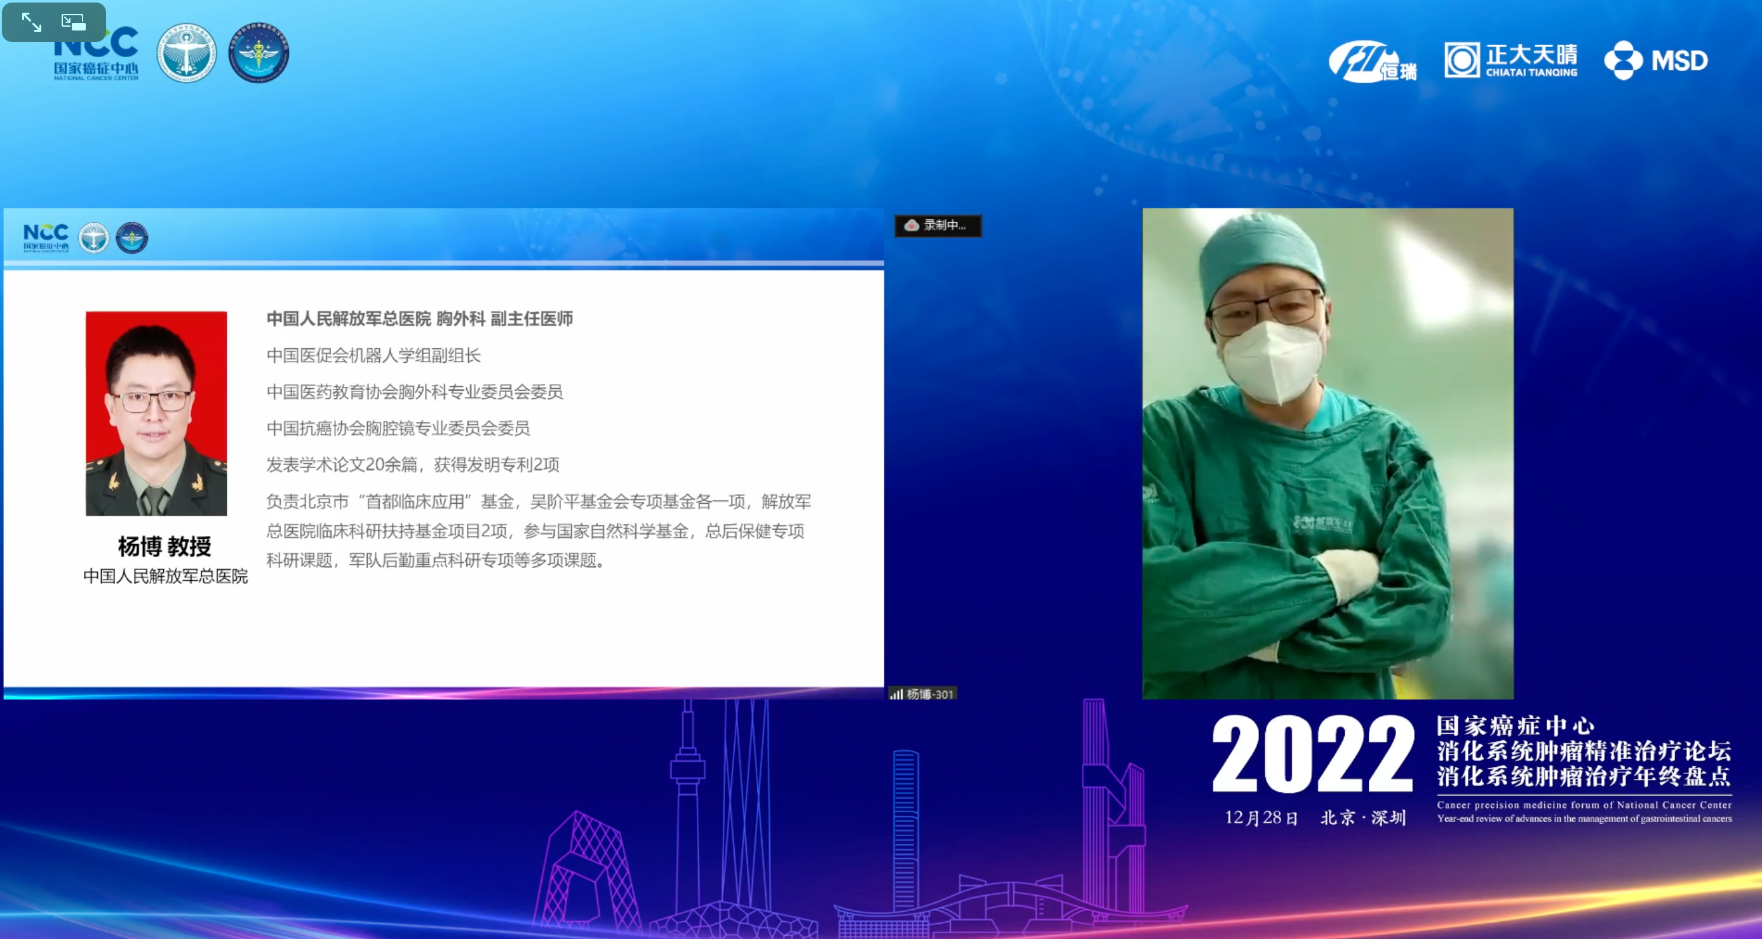Click the small NCC logo in slide header
The height and width of the screenshot is (939, 1762).
pos(46,238)
